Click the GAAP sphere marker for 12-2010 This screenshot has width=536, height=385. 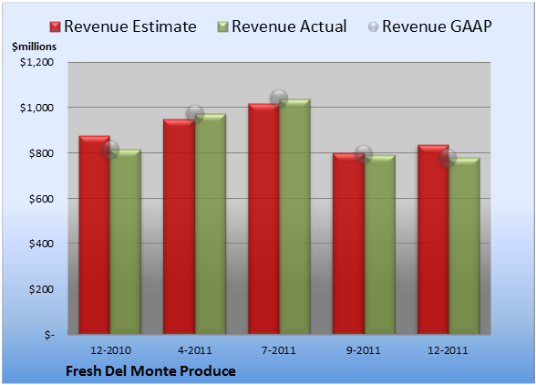coord(110,150)
